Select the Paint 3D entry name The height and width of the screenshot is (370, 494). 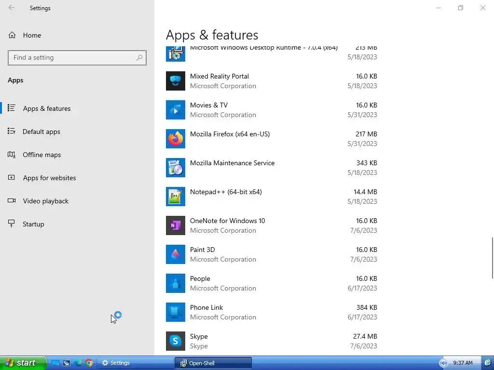click(202, 250)
